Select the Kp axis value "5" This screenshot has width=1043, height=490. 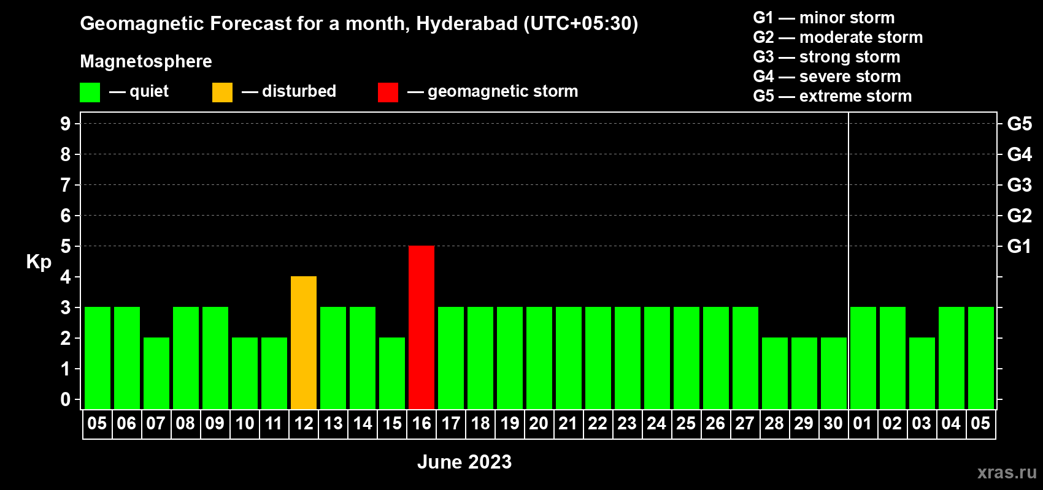coord(66,246)
